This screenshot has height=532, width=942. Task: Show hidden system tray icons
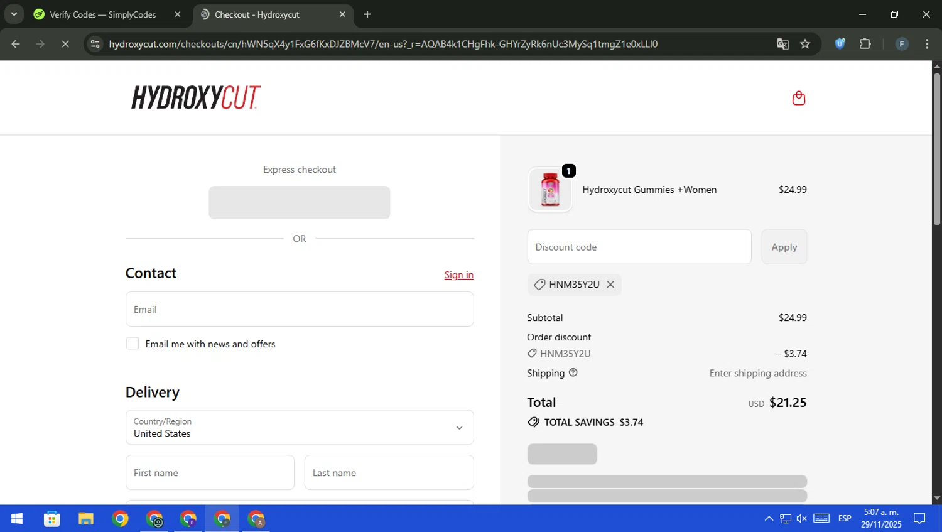coord(769,518)
